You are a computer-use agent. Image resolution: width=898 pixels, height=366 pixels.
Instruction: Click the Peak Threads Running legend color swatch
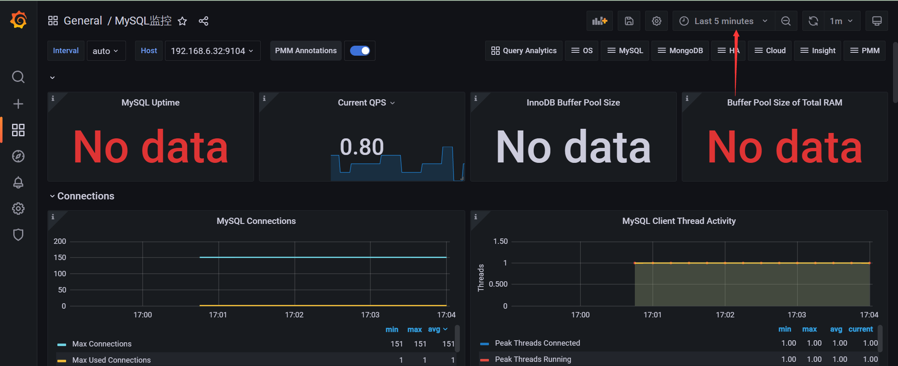click(x=484, y=360)
